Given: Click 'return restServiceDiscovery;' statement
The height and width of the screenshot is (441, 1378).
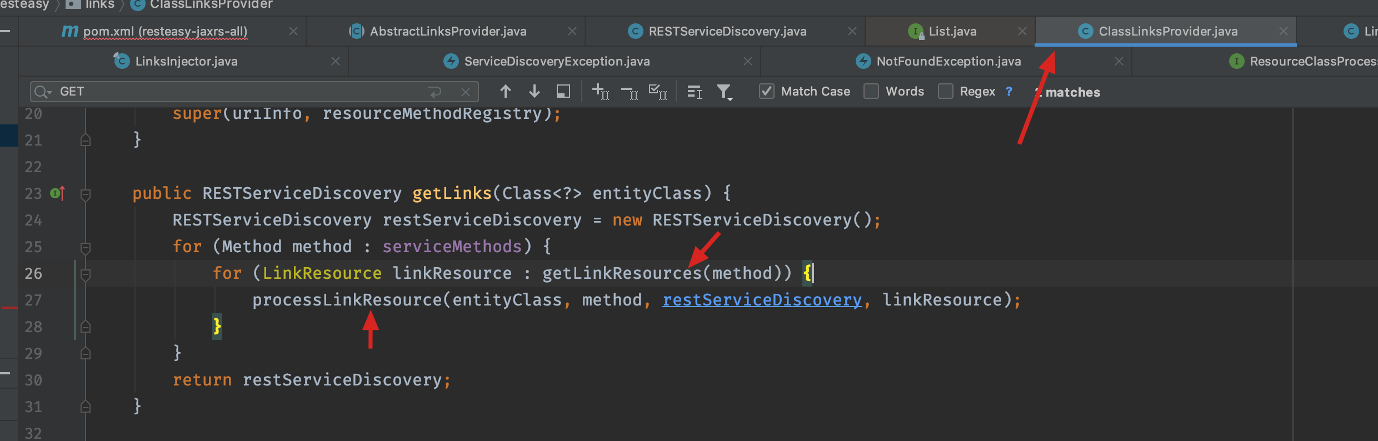Looking at the screenshot, I should [312, 380].
